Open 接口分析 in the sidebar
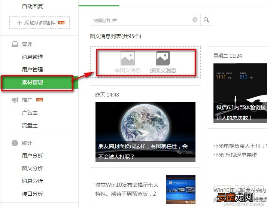The height and width of the screenshot is (208, 267). pos(32,194)
